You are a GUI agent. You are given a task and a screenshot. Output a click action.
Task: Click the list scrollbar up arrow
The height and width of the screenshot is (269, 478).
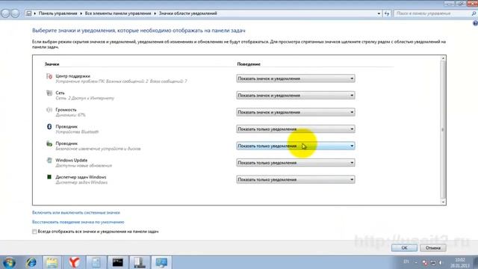pos(443,58)
